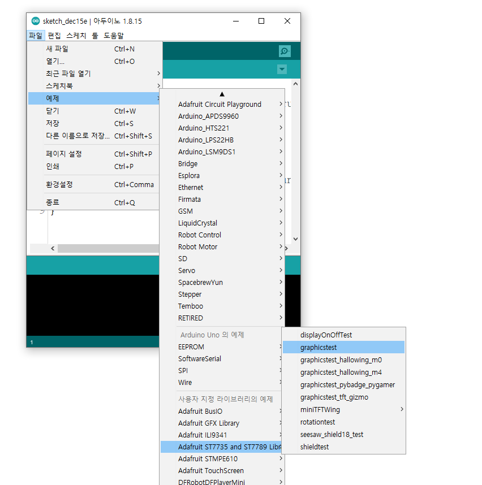482x485 pixels.
Task: Open the Firmata examples entry
Action: coord(222,199)
